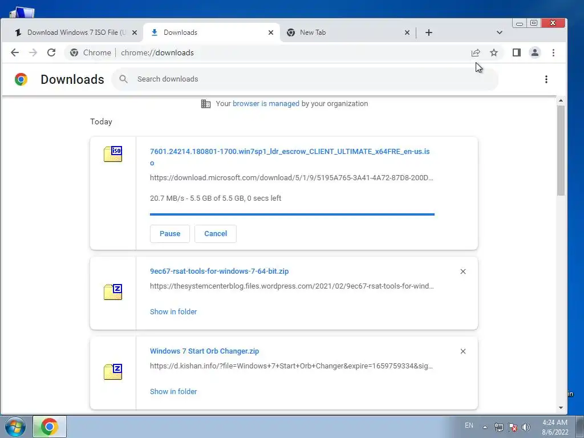Open the network tray icon
Image resolution: width=584 pixels, height=438 pixels.
coord(498,427)
